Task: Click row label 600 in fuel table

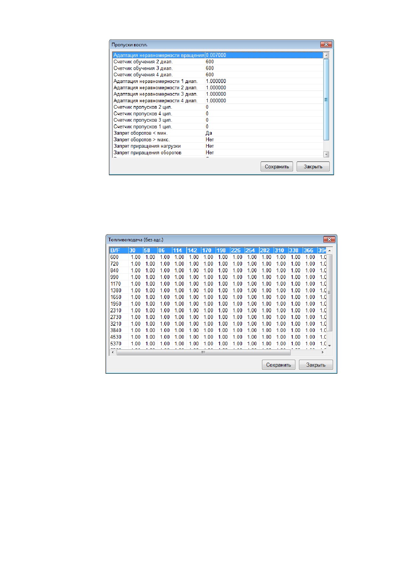Action: pyautogui.click(x=114, y=257)
